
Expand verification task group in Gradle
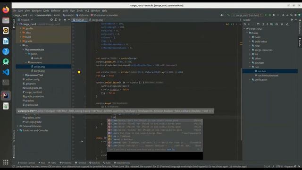coord(250,80)
